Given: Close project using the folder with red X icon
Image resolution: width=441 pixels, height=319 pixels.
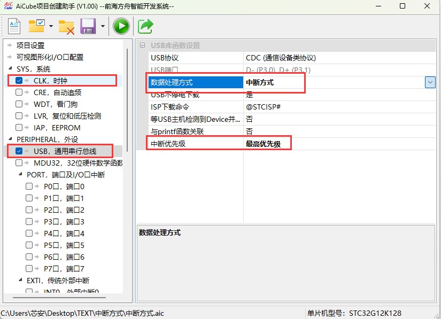Looking at the screenshot, I should pos(66,27).
